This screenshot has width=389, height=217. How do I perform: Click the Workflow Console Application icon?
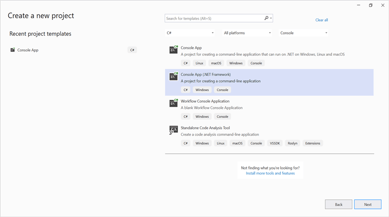click(173, 103)
